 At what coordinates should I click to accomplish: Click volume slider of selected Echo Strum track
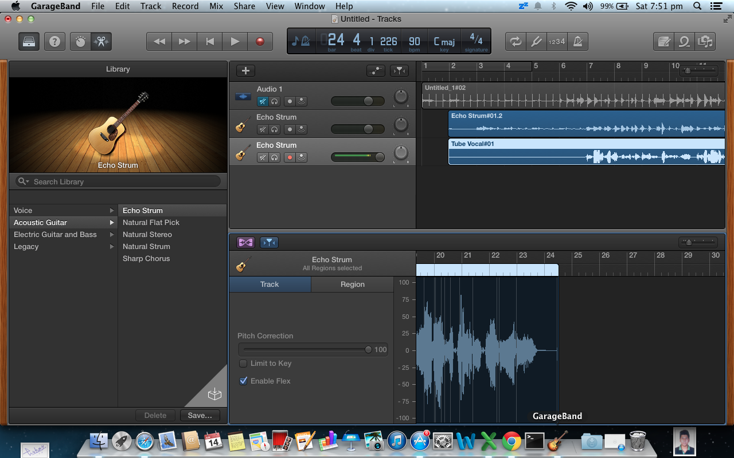358,157
